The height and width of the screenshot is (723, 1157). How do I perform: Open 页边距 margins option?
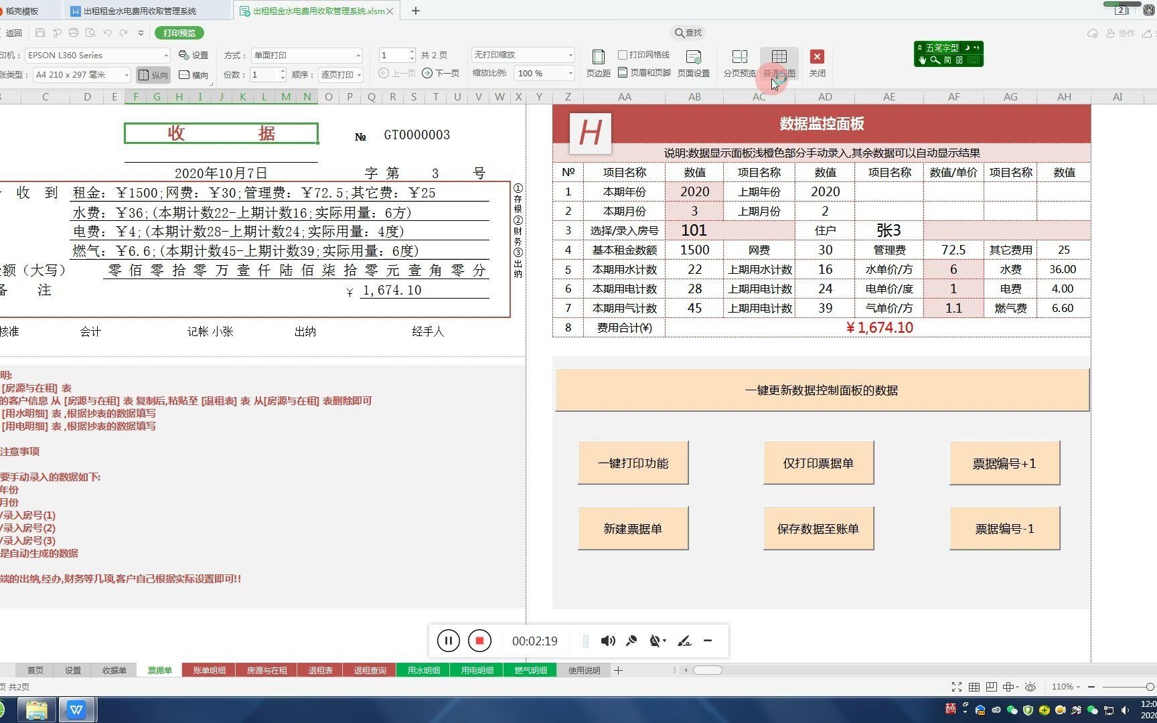[x=598, y=64]
